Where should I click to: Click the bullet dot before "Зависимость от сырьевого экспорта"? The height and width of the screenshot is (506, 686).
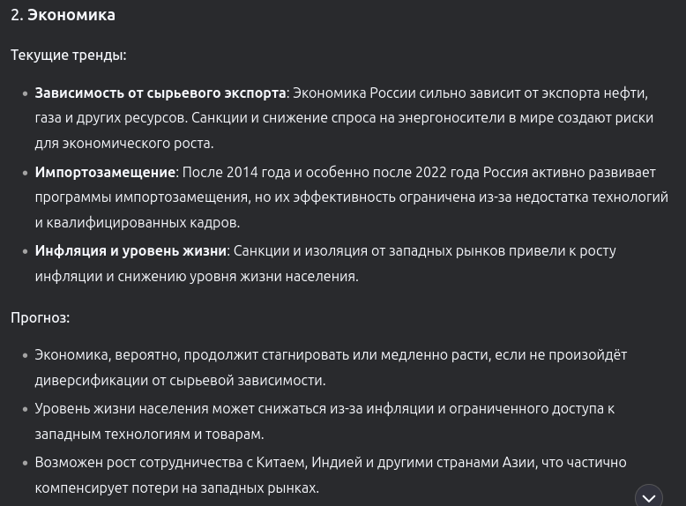point(25,93)
